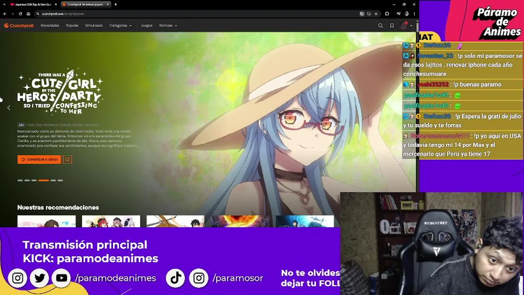This screenshot has width=524, height=295.
Task: Select the sixth carousel indicator dash
Action: (x=60, y=180)
